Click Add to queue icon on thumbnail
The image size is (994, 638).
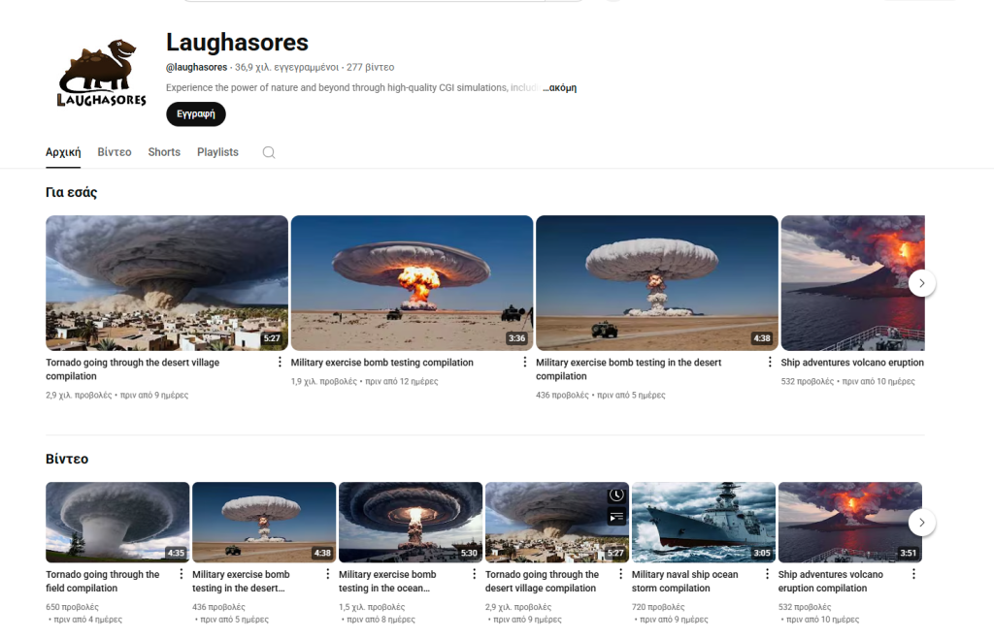616,517
